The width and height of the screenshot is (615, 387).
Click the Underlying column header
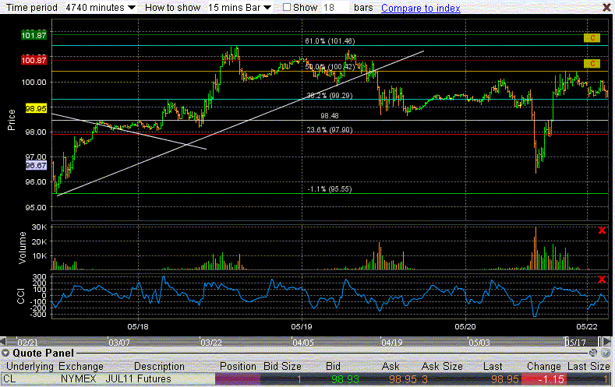point(30,366)
